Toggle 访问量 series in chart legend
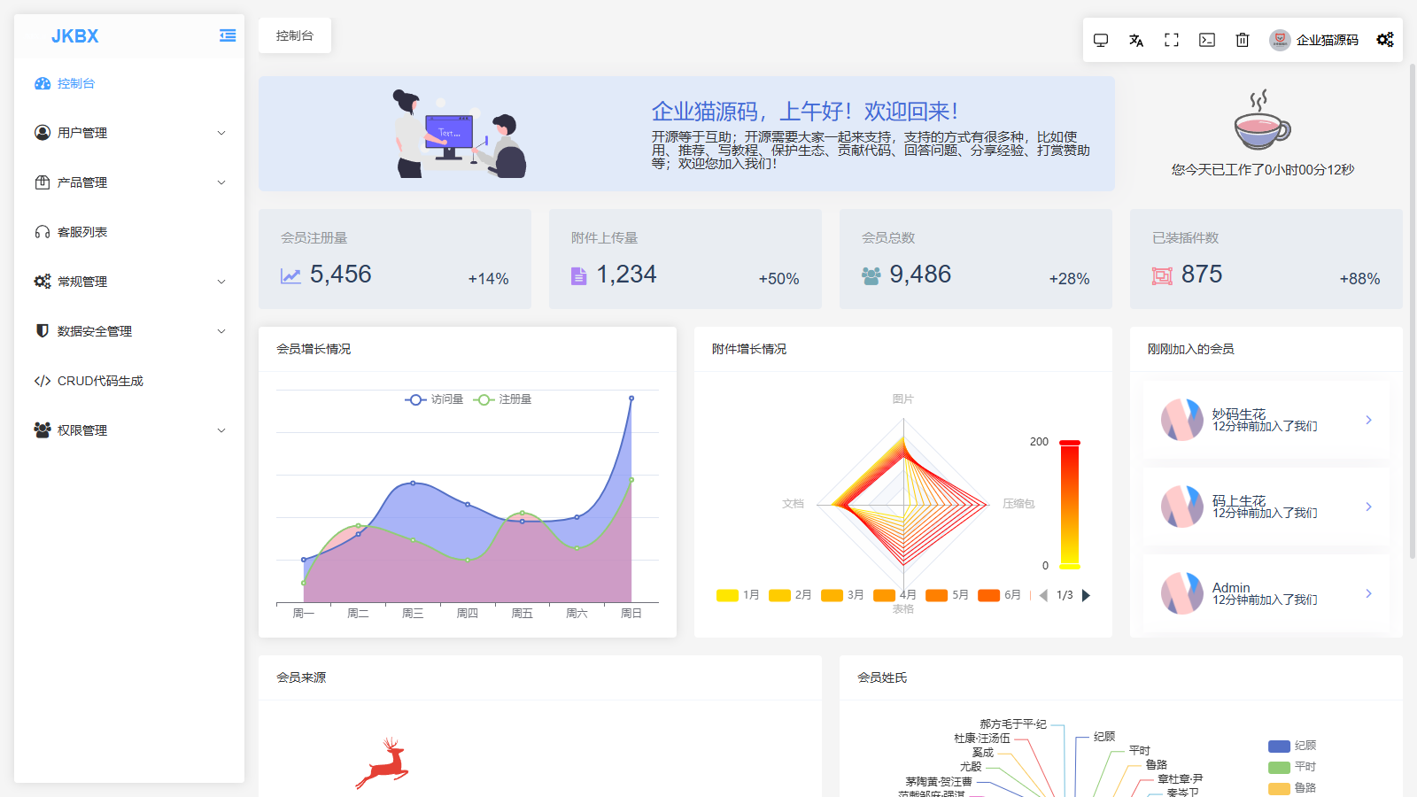 (434, 399)
